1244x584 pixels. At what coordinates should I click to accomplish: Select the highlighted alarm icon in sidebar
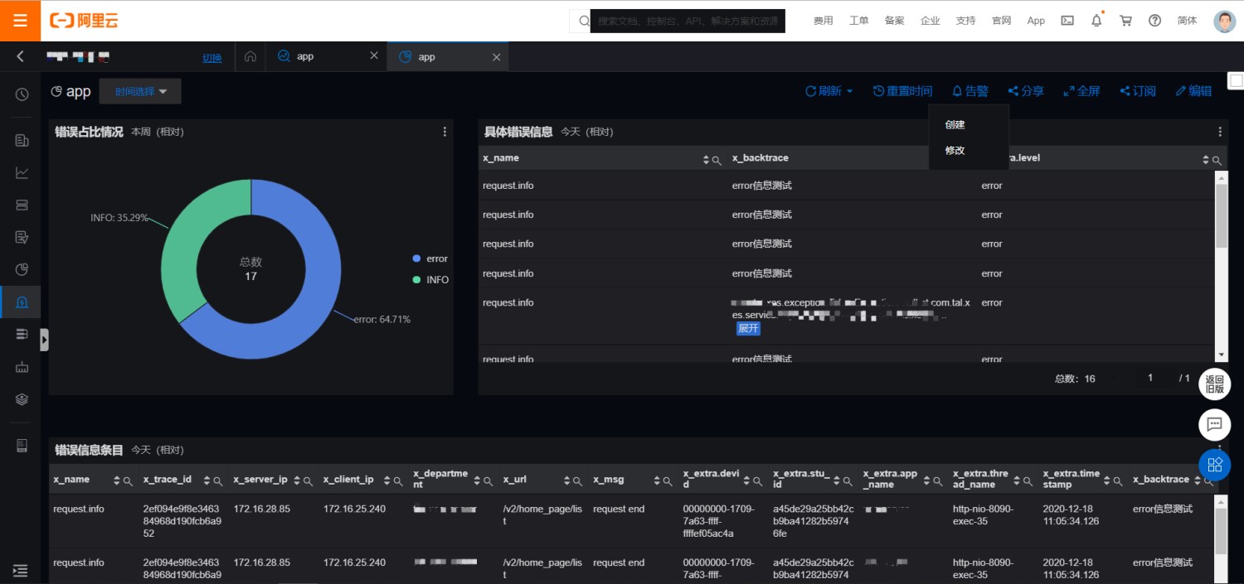coord(22,302)
